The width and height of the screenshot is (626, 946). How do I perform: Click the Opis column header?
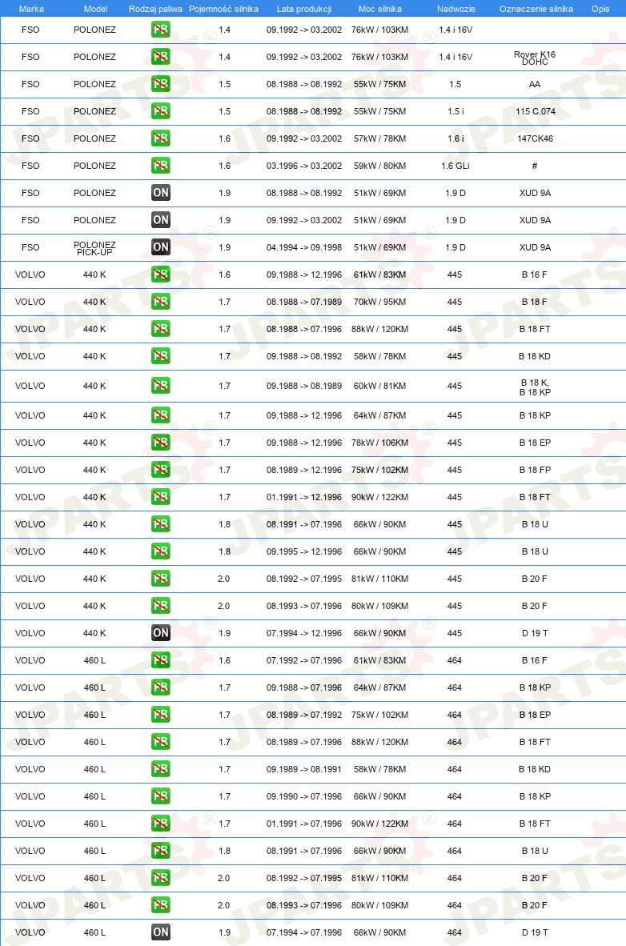pos(600,9)
